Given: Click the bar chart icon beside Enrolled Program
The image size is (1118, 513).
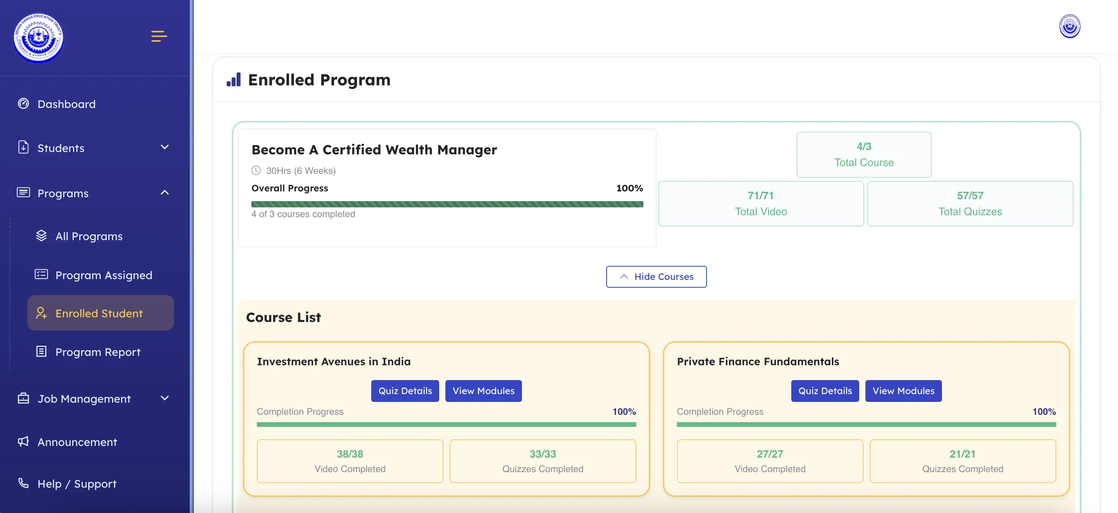Looking at the screenshot, I should point(233,80).
